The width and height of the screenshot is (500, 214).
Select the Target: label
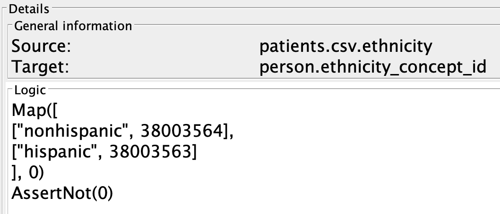40,67
